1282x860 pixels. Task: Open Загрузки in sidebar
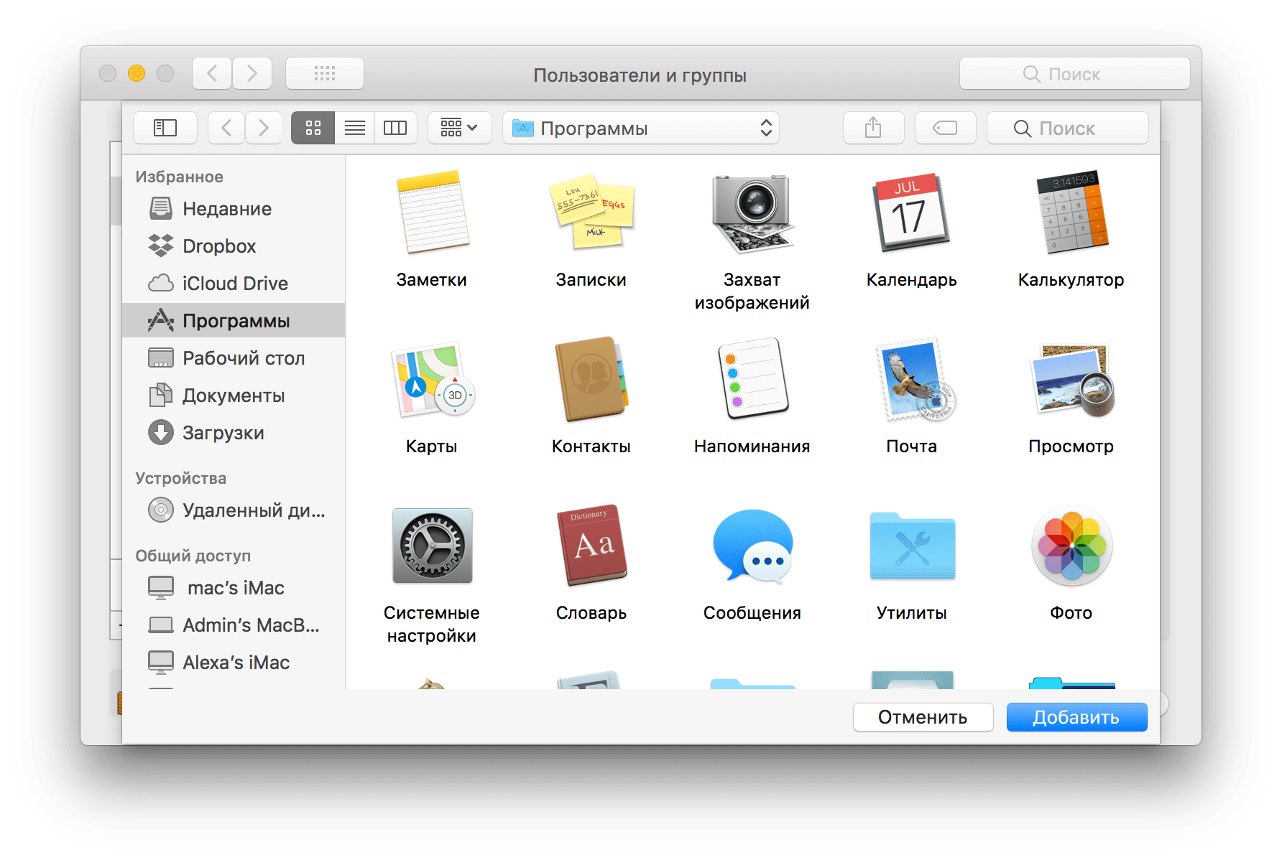pos(234,432)
